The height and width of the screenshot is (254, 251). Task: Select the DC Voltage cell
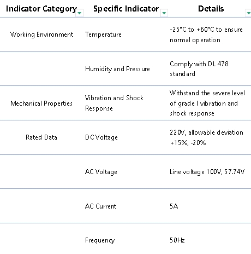click(x=126, y=137)
